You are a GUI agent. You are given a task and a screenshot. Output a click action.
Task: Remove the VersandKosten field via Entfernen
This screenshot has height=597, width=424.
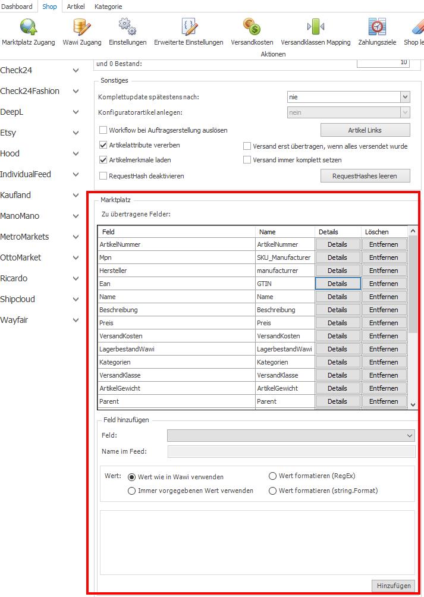(384, 336)
